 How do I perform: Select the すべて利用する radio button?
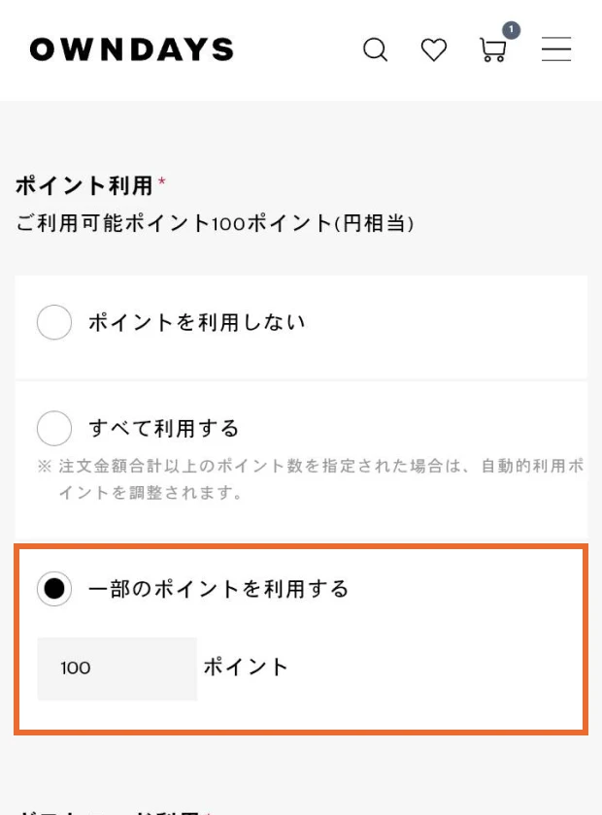54,428
